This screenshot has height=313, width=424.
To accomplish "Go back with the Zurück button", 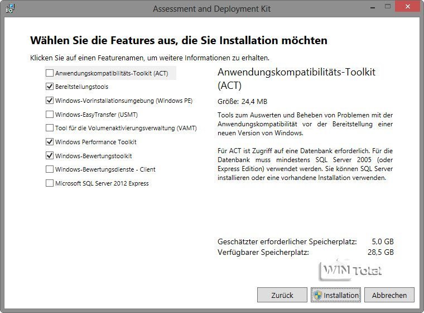I will tap(282, 295).
